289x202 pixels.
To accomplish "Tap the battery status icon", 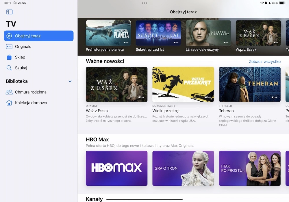I will 282,3.
